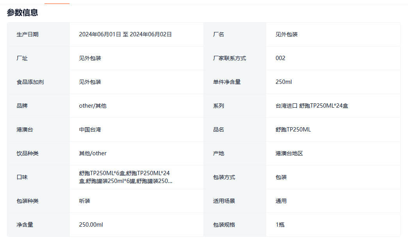Select the production date range value
Image resolution: width=408 pixels, height=245 pixels.
pos(125,34)
